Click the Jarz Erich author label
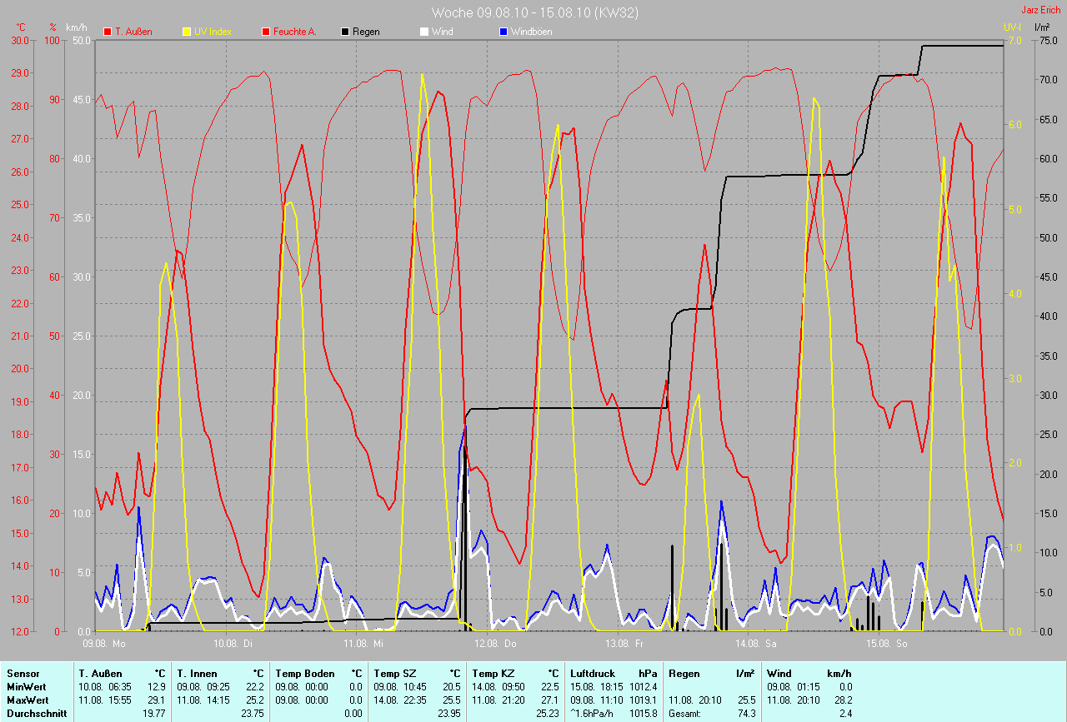The width and height of the screenshot is (1067, 722). click(1041, 10)
